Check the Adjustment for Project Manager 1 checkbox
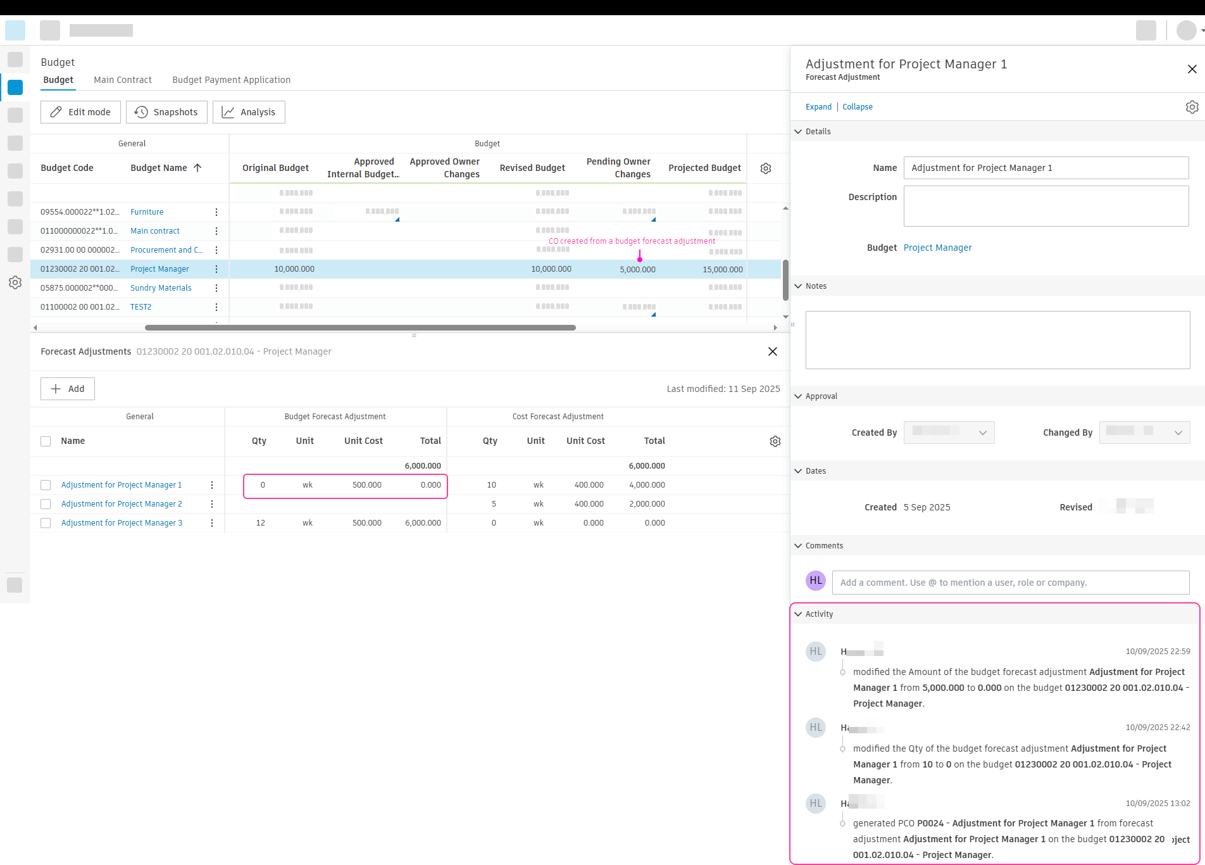Viewport: 1205px width, 865px height. (x=45, y=485)
